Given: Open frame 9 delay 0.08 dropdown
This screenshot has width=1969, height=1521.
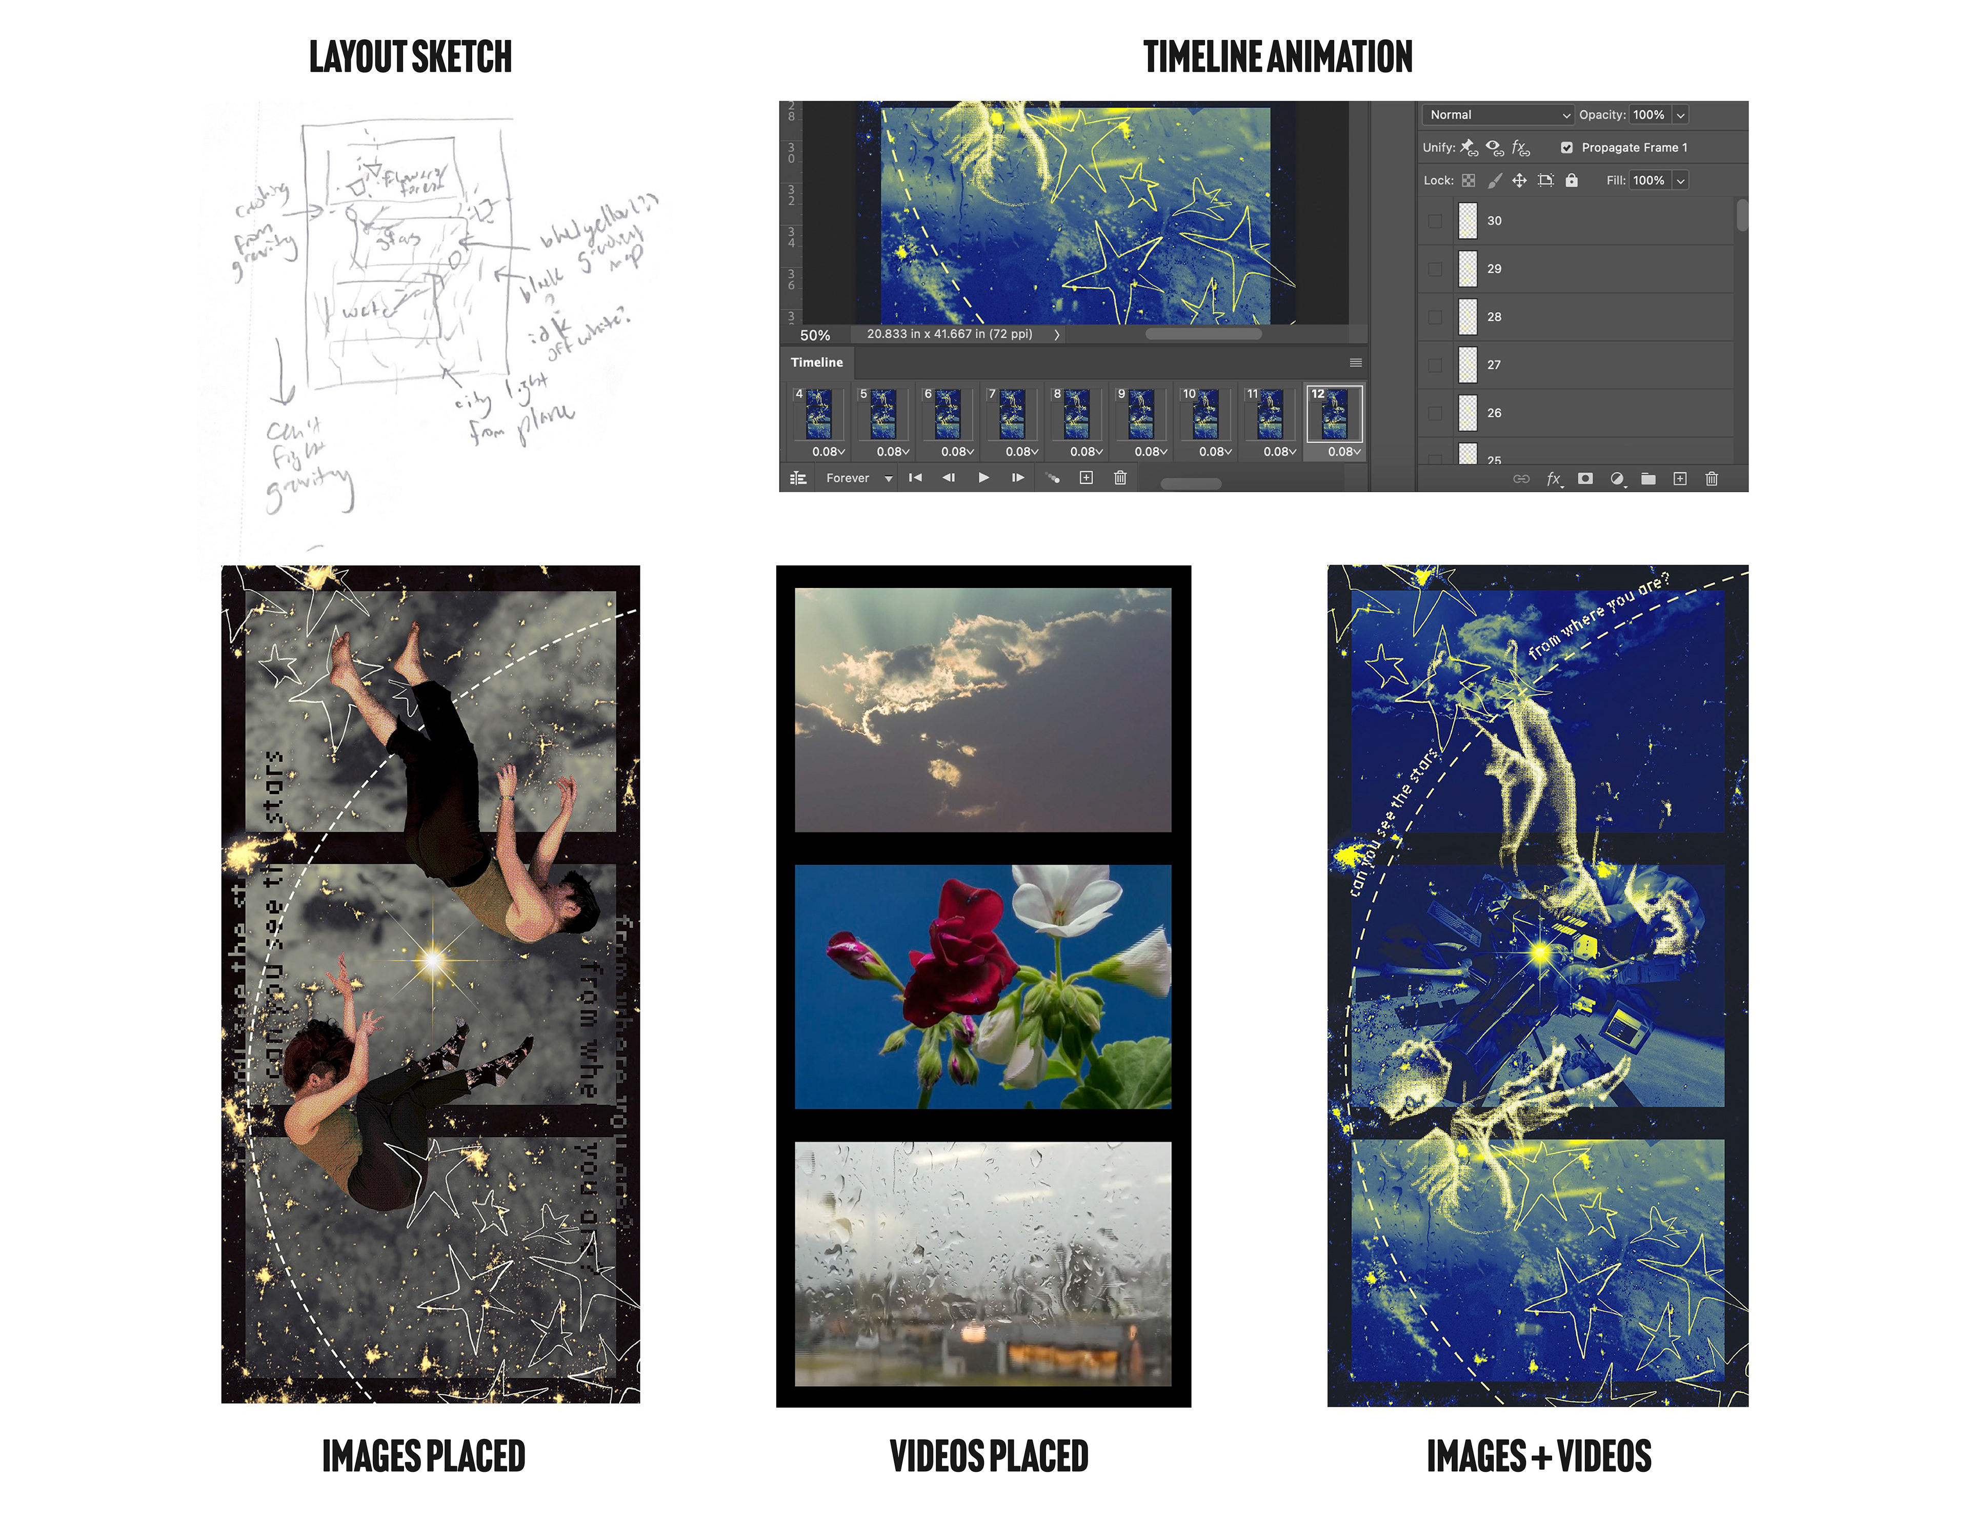Looking at the screenshot, I should [x=1151, y=452].
